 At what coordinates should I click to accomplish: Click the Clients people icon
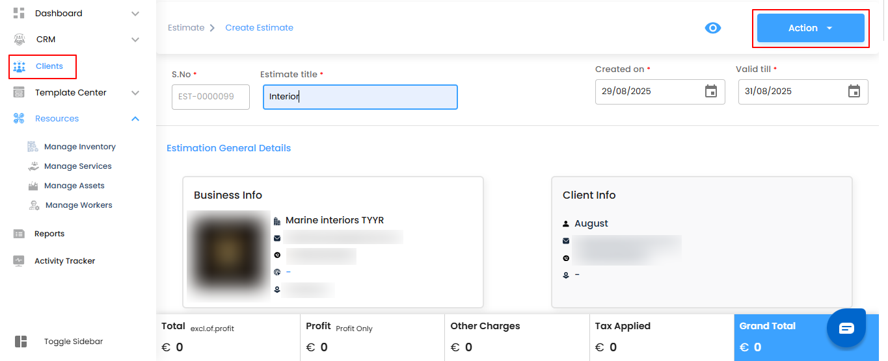point(20,66)
